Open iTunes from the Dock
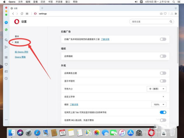Image resolution: width=184 pixels, height=138 pixels. point(122,132)
